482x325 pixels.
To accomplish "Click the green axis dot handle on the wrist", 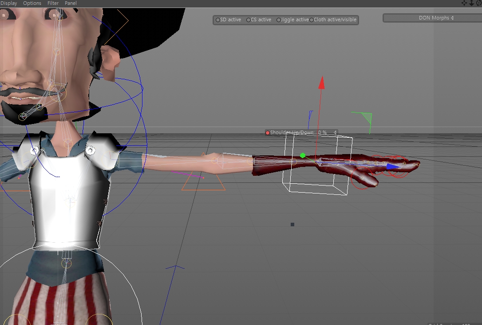I will (x=303, y=156).
